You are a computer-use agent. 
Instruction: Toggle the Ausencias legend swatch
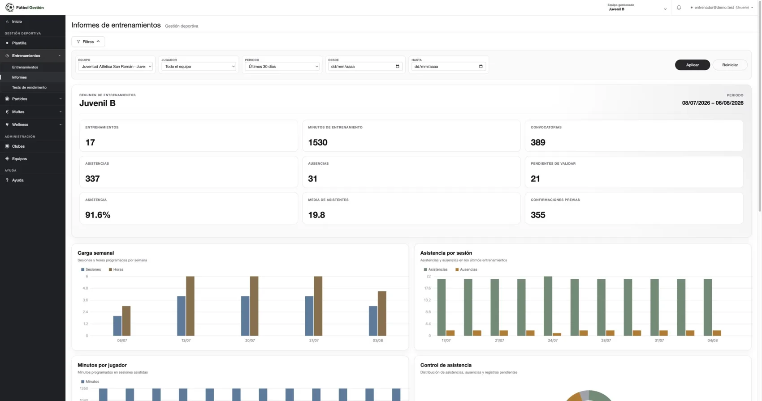click(457, 270)
